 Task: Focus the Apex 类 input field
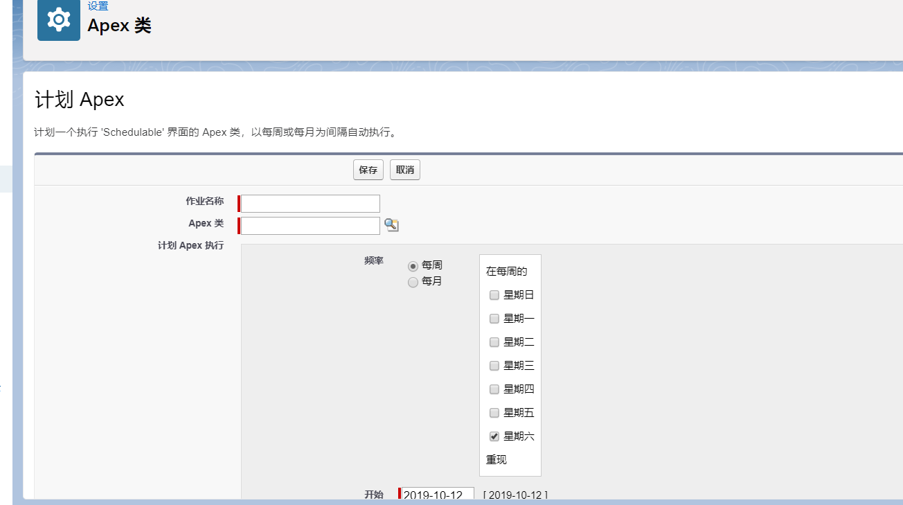[x=310, y=226]
